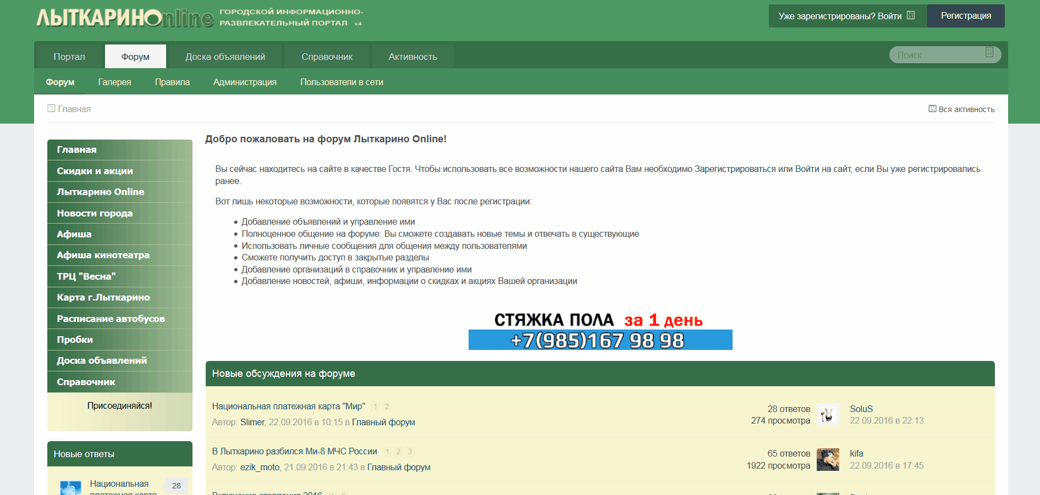This screenshot has width=1040, height=495.
Task: Open Главная in the sidebar menu
Action: pyautogui.click(x=120, y=150)
